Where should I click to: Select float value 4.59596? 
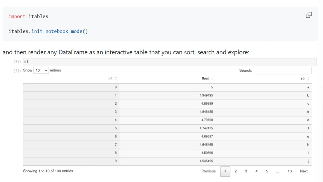point(207,153)
